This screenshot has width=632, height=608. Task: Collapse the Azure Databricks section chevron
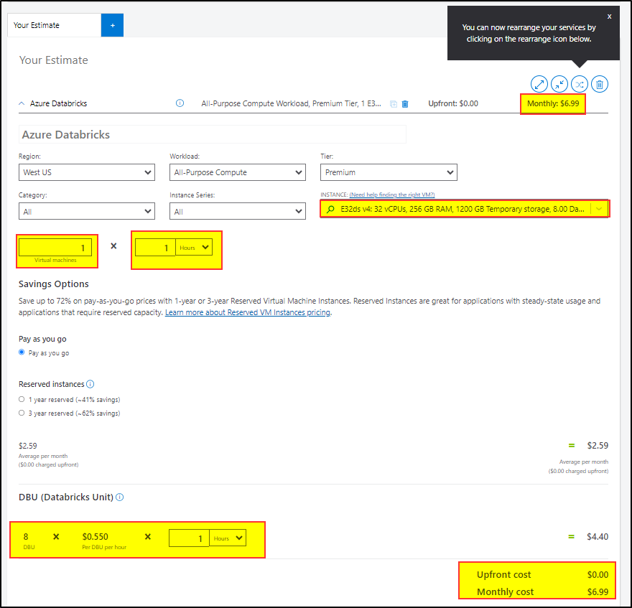pyautogui.click(x=22, y=103)
